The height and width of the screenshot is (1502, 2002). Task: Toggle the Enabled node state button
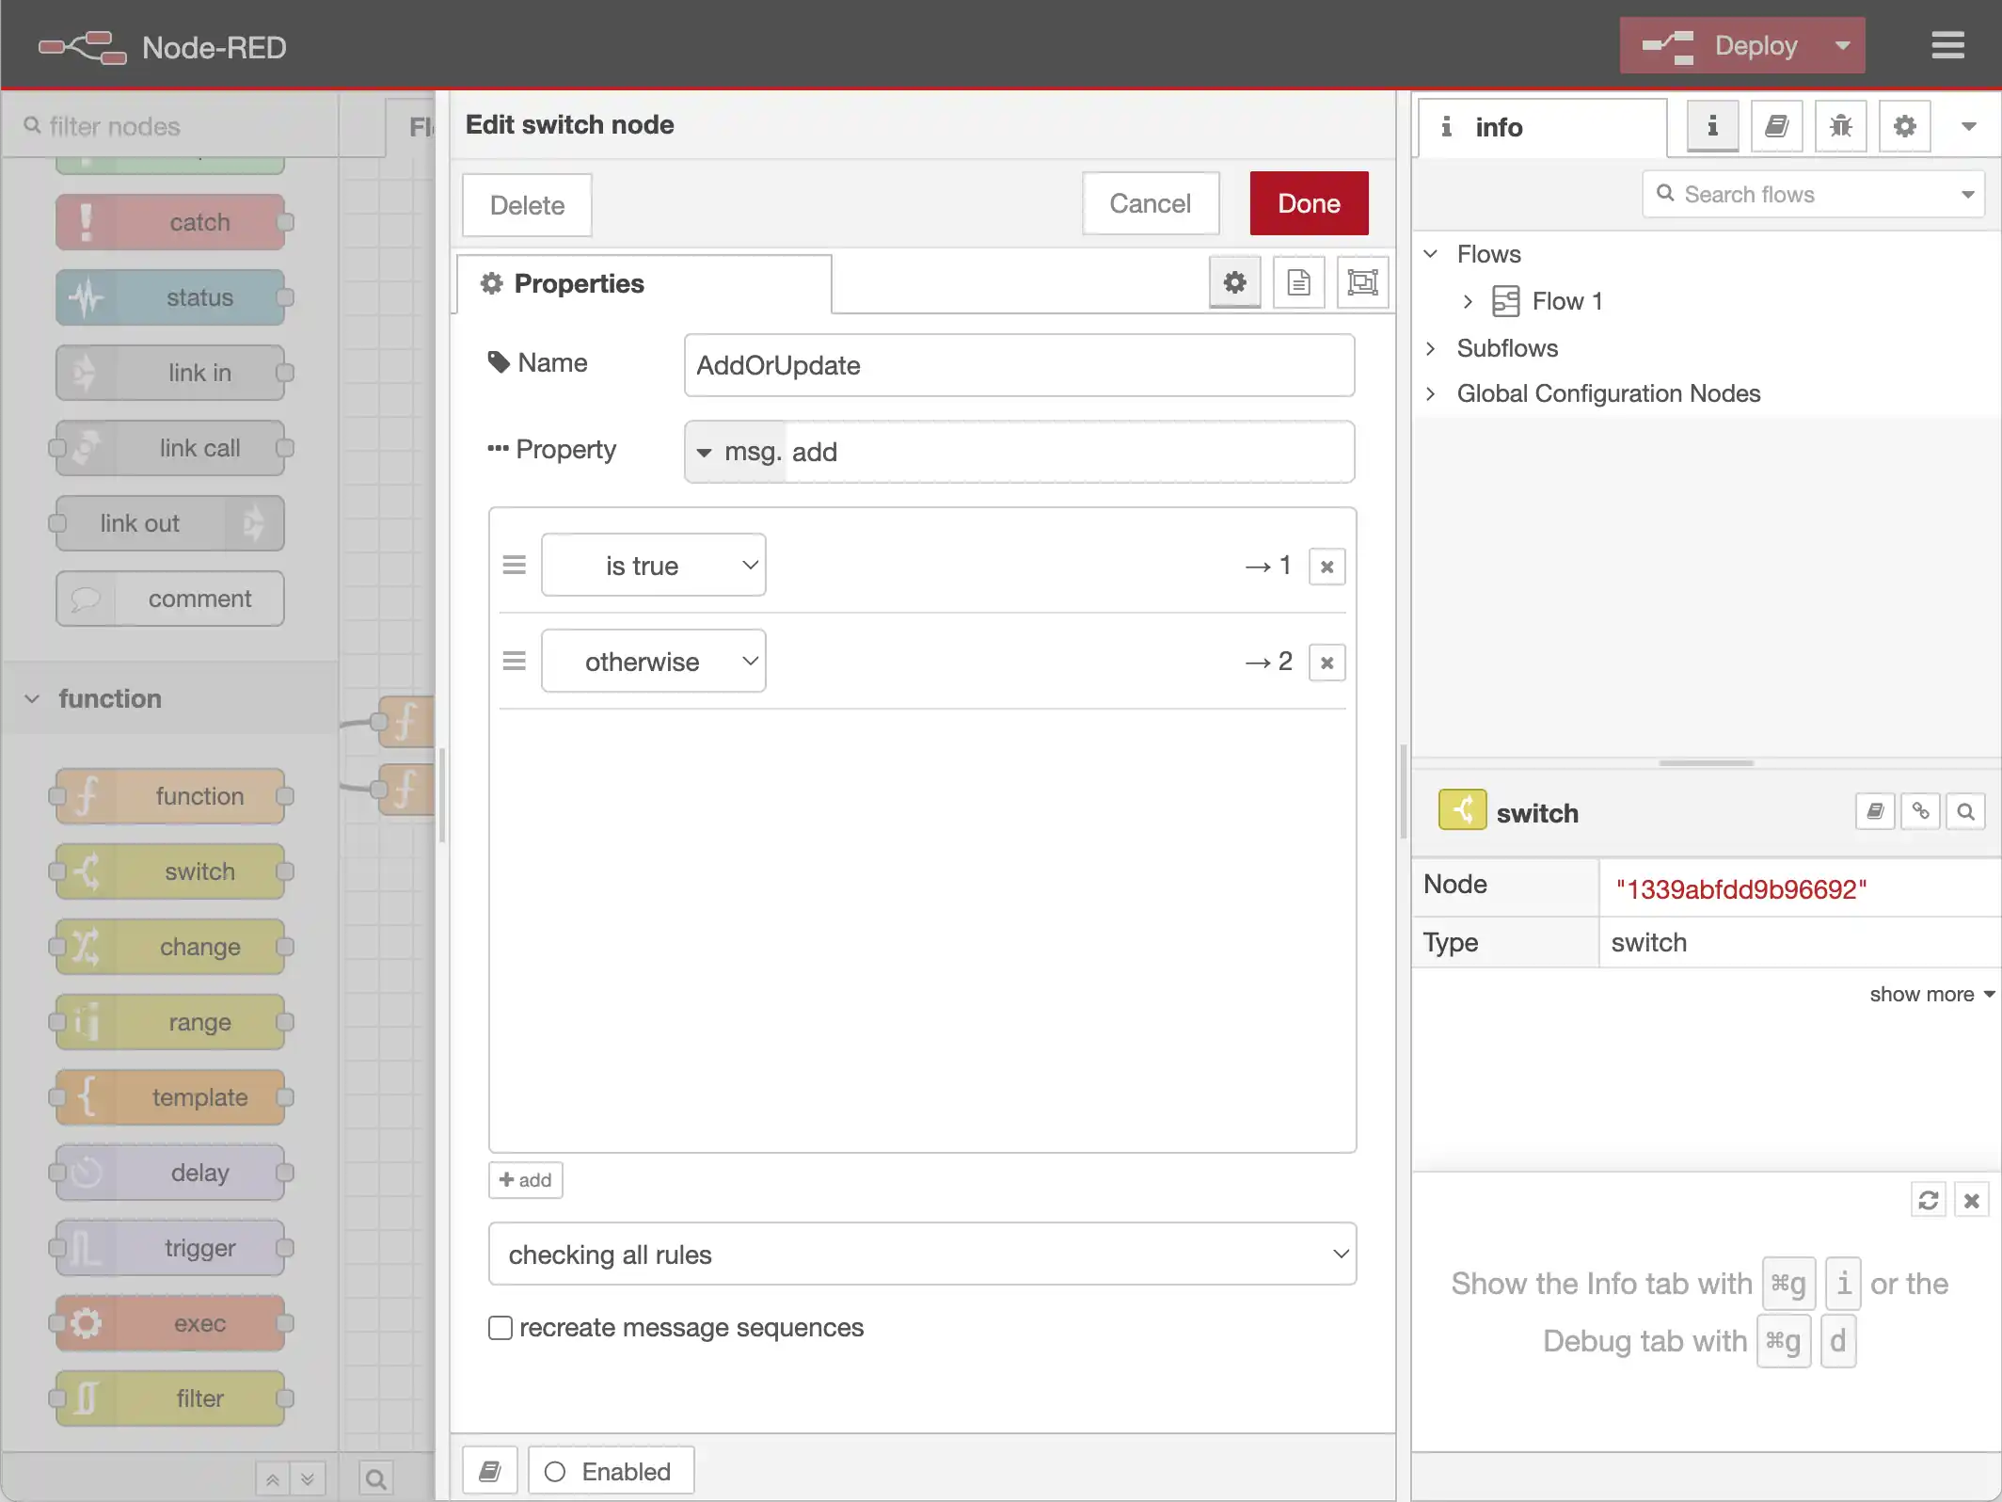coord(611,1471)
